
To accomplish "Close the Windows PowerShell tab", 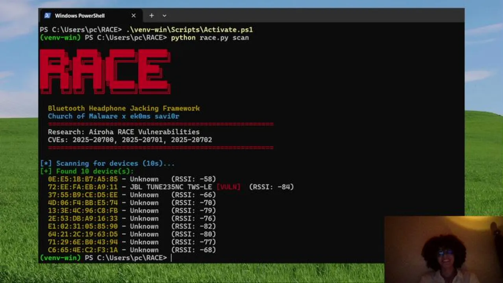I will [x=133, y=16].
